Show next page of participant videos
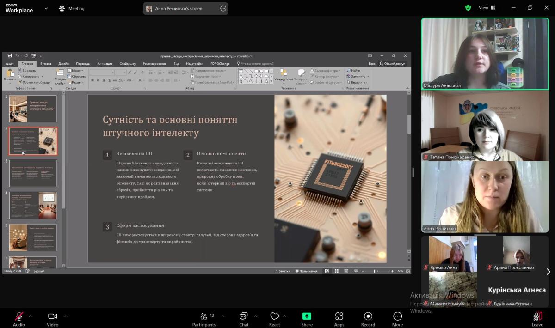Screen dimensions: 555x328 (549, 272)
